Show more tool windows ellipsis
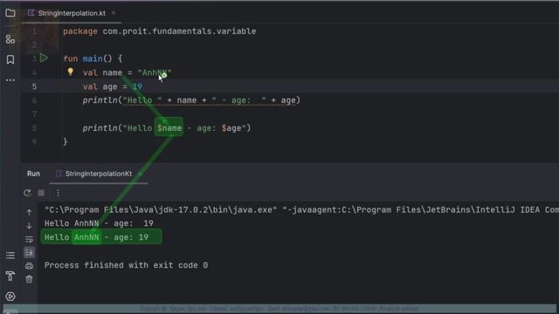 [10, 80]
